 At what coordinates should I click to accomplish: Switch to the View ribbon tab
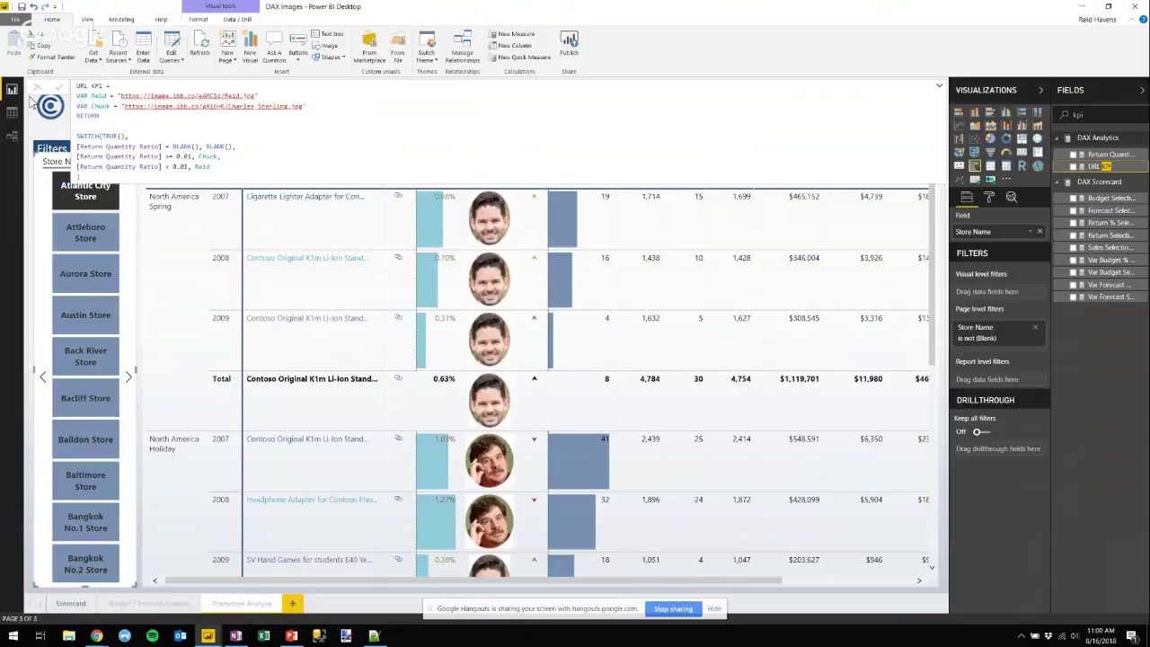click(87, 19)
